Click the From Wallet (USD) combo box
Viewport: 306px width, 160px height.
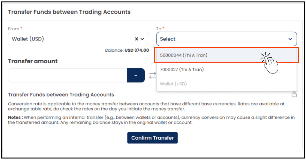point(79,39)
